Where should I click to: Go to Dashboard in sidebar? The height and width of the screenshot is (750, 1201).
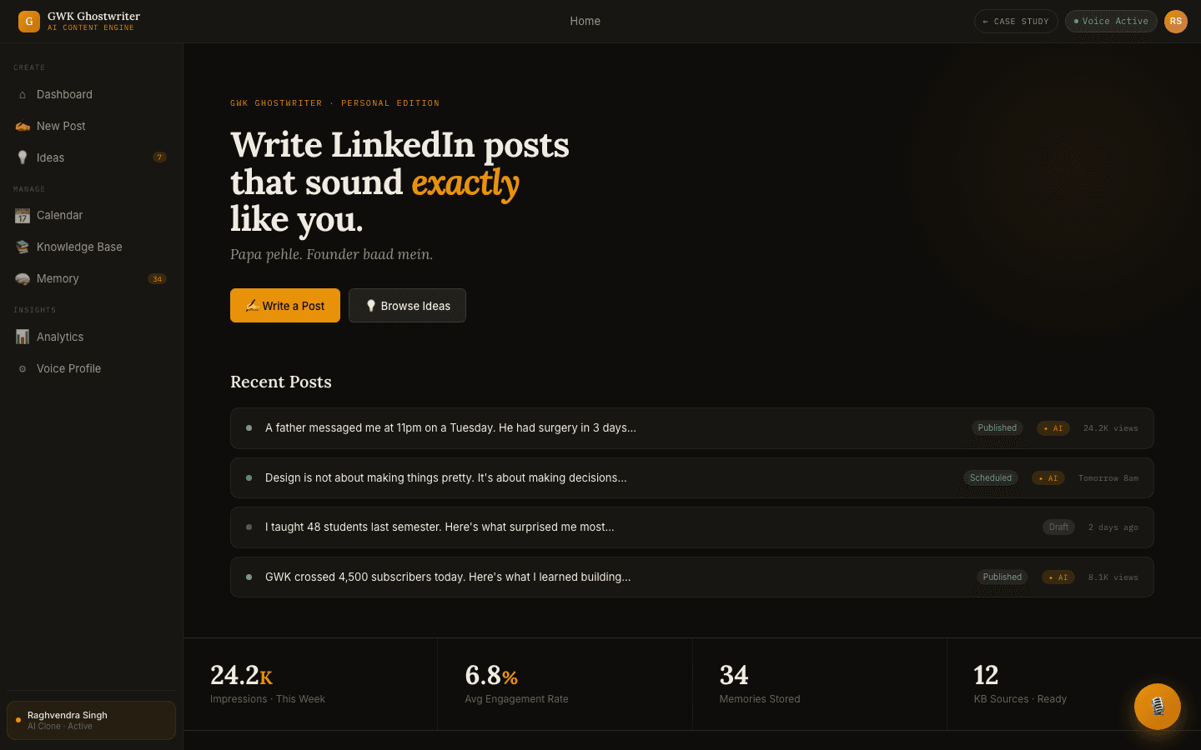pos(92,95)
